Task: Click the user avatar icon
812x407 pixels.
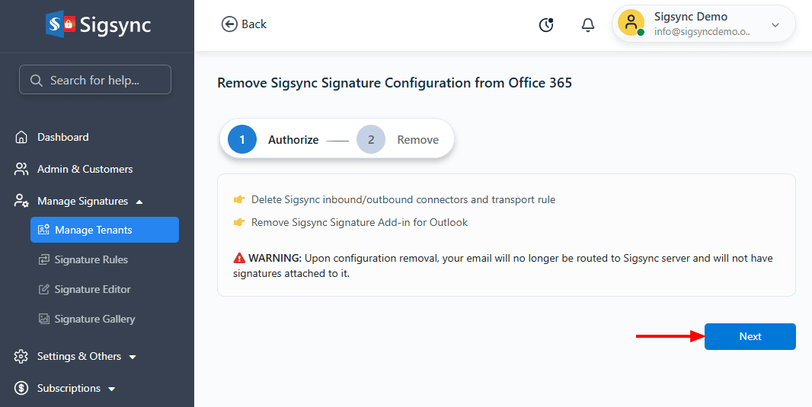Action: click(x=631, y=24)
